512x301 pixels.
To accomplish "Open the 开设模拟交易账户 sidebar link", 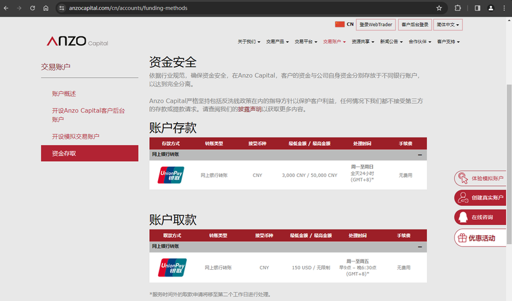I will coord(76,137).
